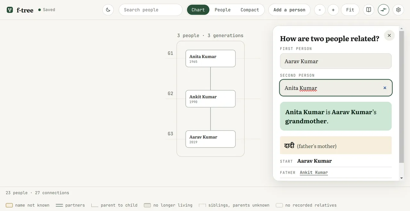The image size is (410, 211).
Task: Switch to the Chart view tab
Action: pos(198,10)
